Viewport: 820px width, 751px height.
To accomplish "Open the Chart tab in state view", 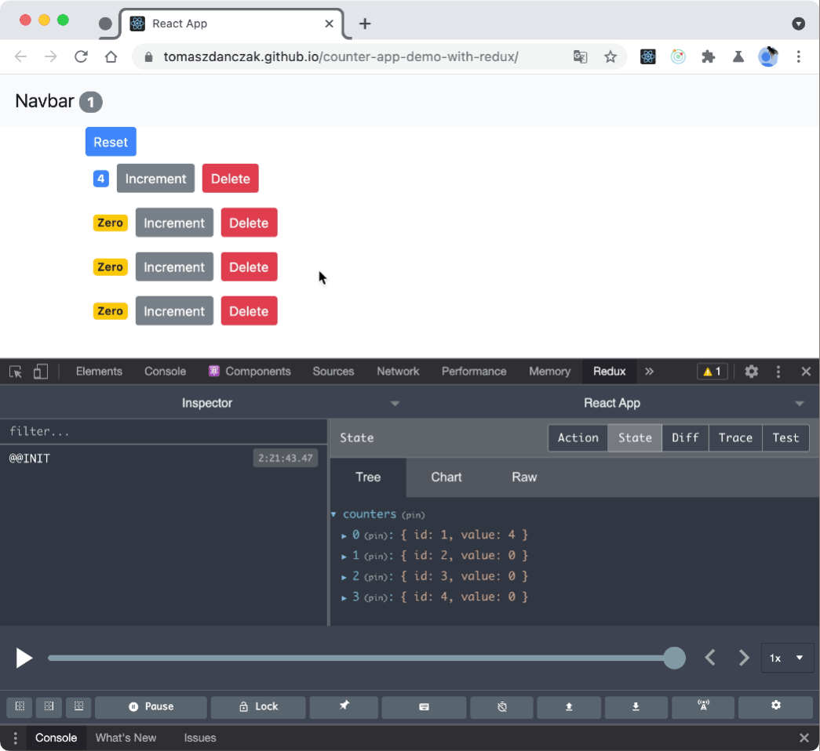I will (x=446, y=477).
